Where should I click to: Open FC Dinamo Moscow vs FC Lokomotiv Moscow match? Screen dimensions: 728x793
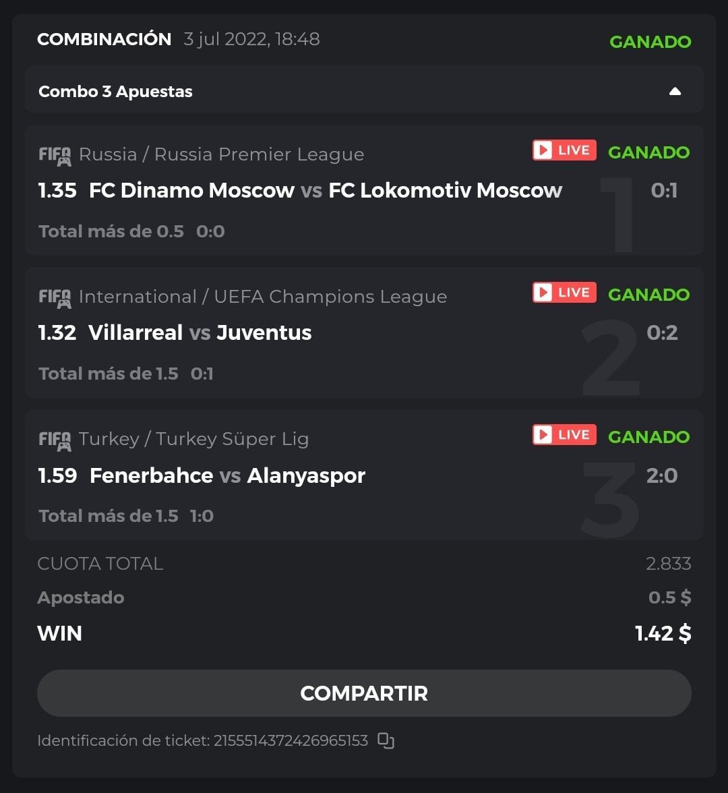pos(326,191)
